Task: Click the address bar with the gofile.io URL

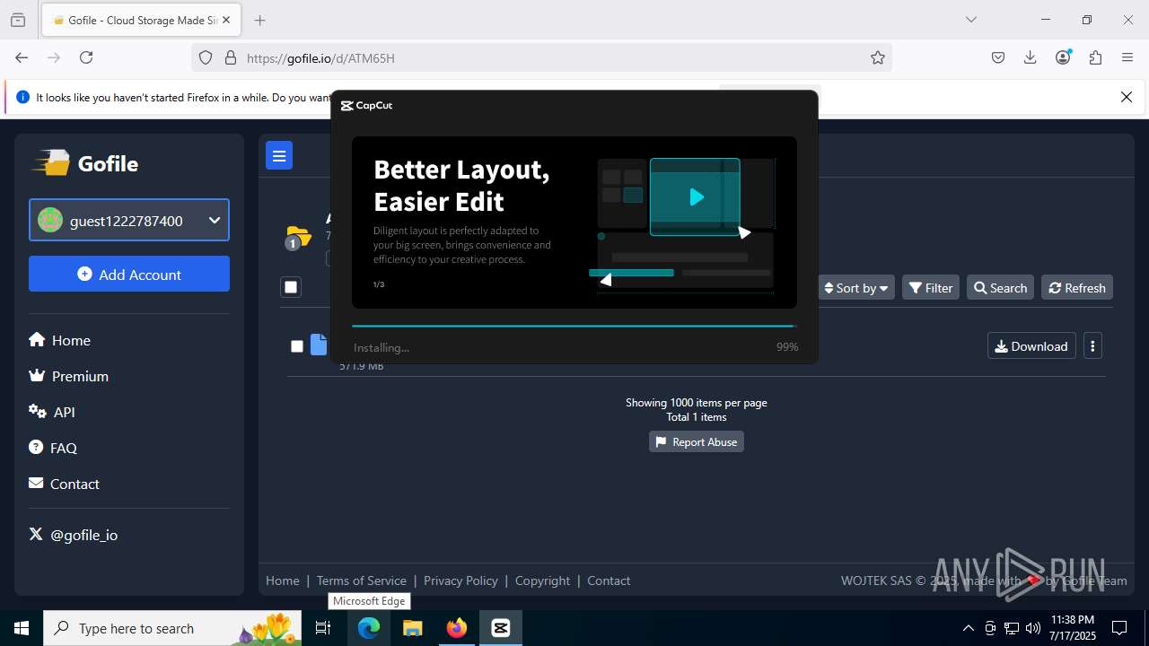Action: (541, 57)
